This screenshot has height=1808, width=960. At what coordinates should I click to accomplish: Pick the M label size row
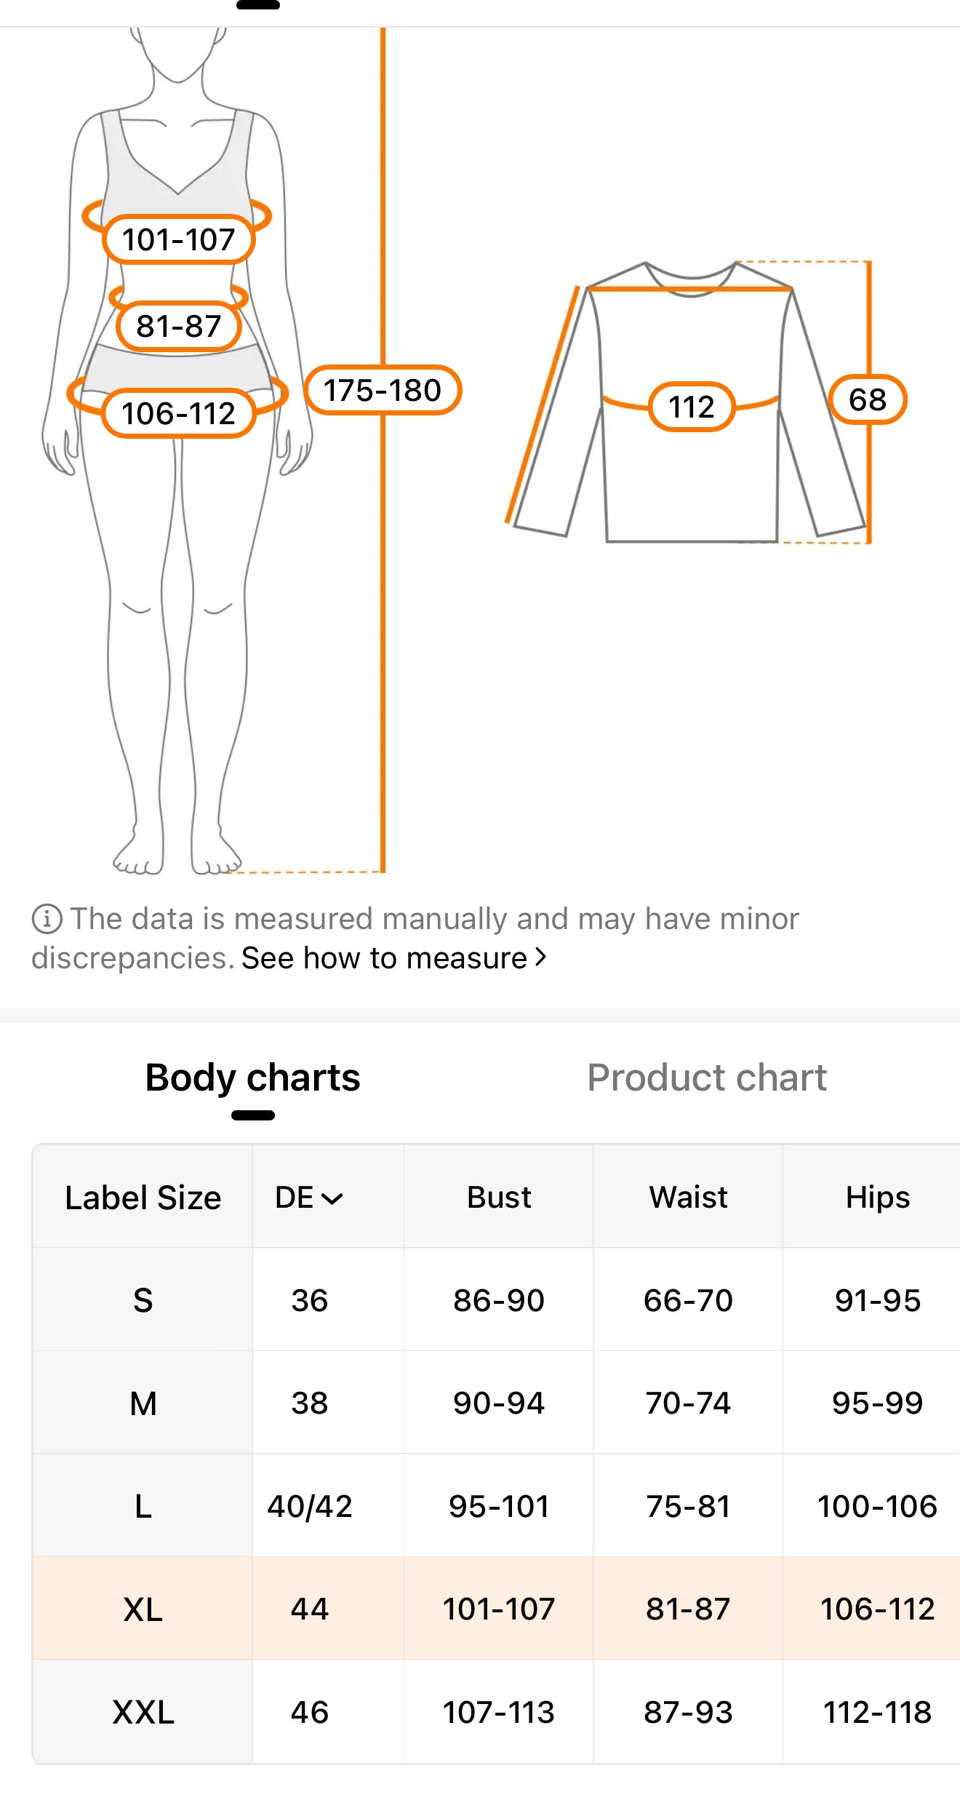143,1403
